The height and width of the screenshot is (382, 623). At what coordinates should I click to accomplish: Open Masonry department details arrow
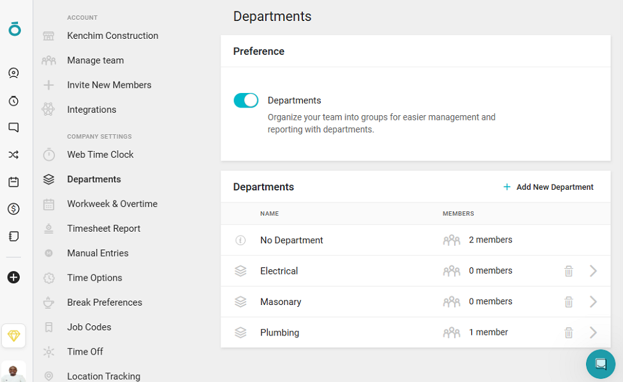(593, 302)
